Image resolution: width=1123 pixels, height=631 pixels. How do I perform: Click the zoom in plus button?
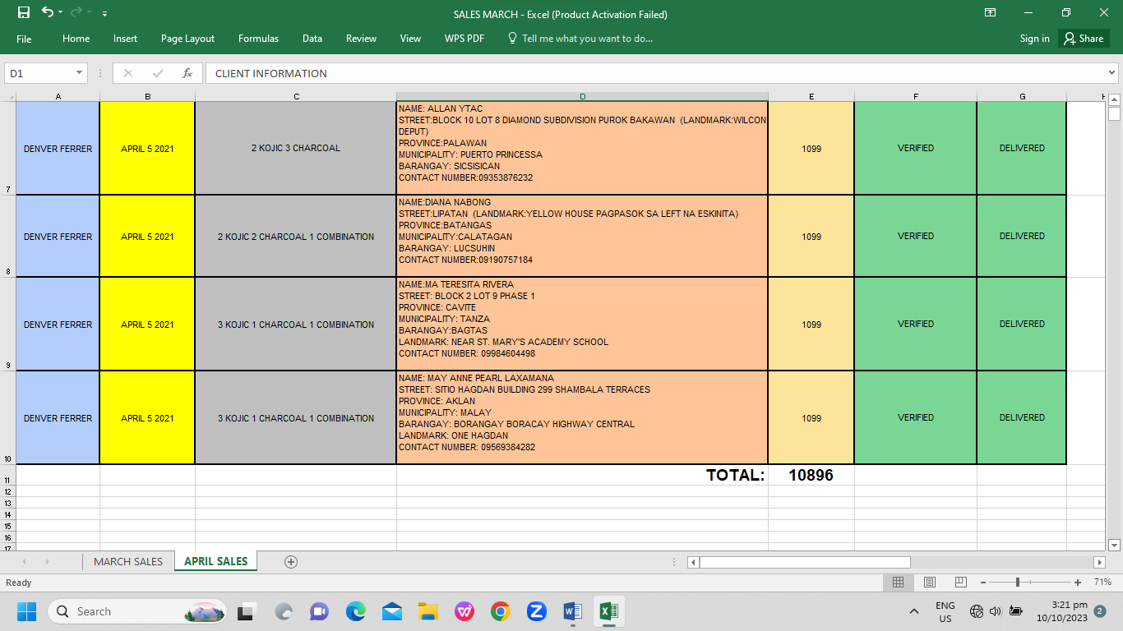click(1078, 583)
